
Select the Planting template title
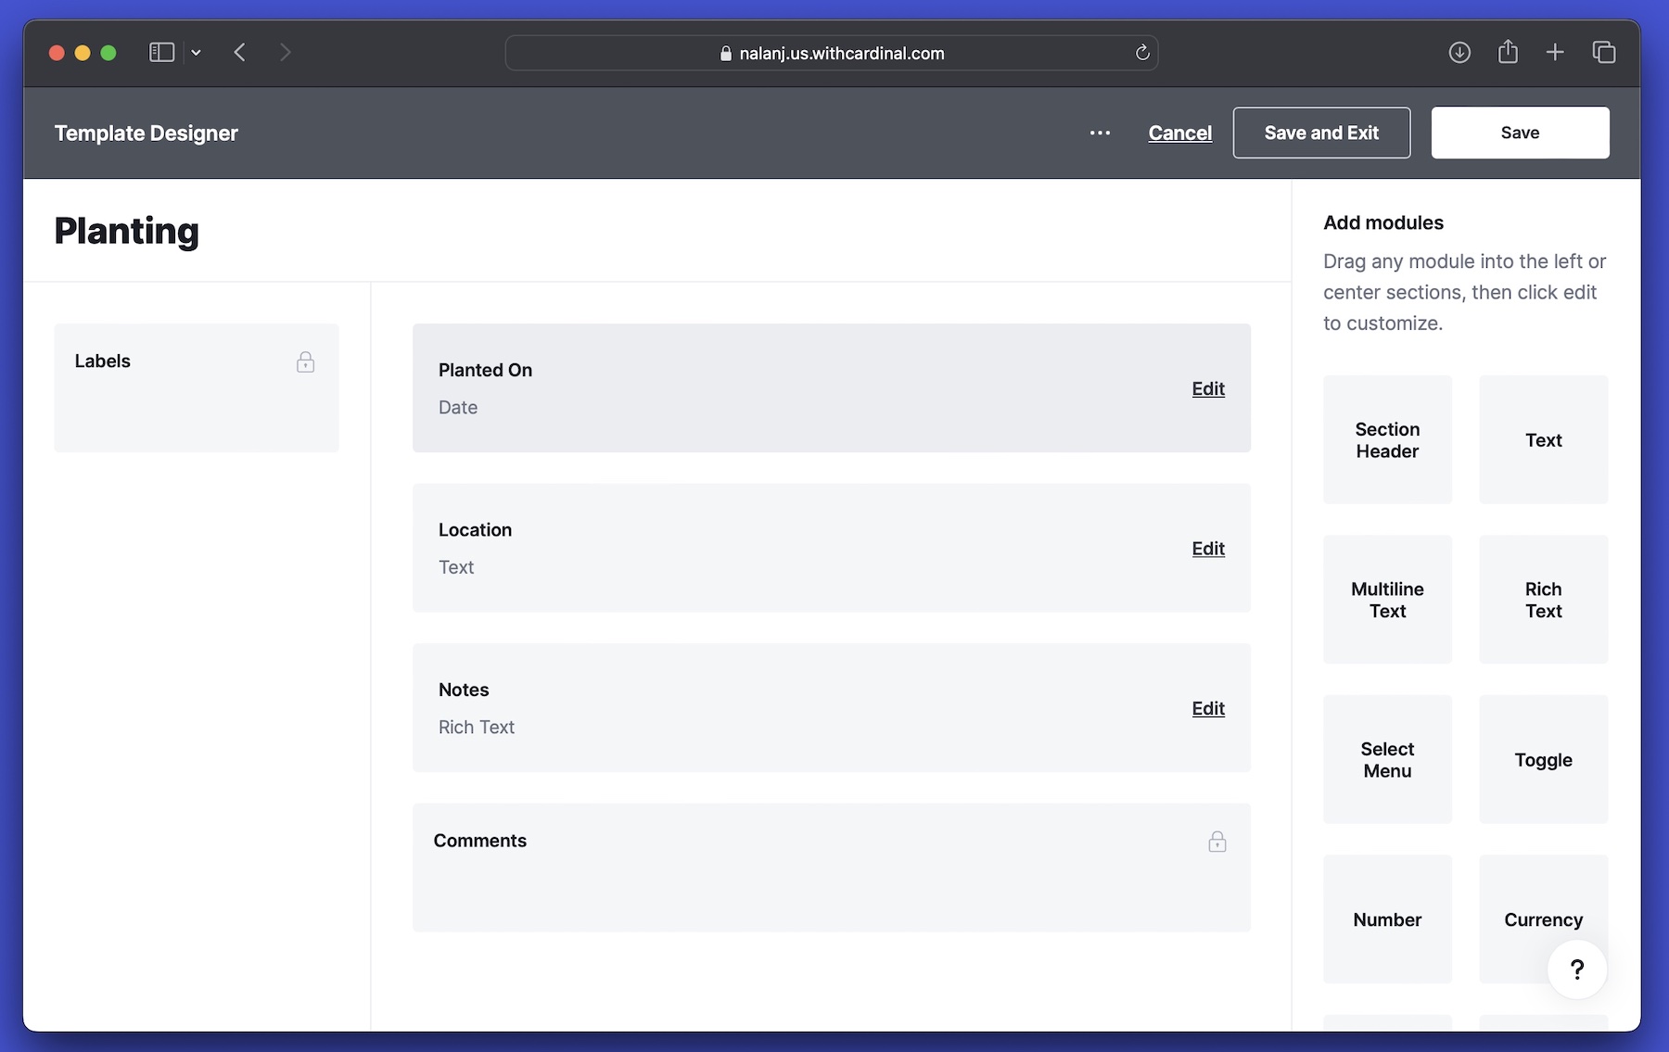coord(127,231)
